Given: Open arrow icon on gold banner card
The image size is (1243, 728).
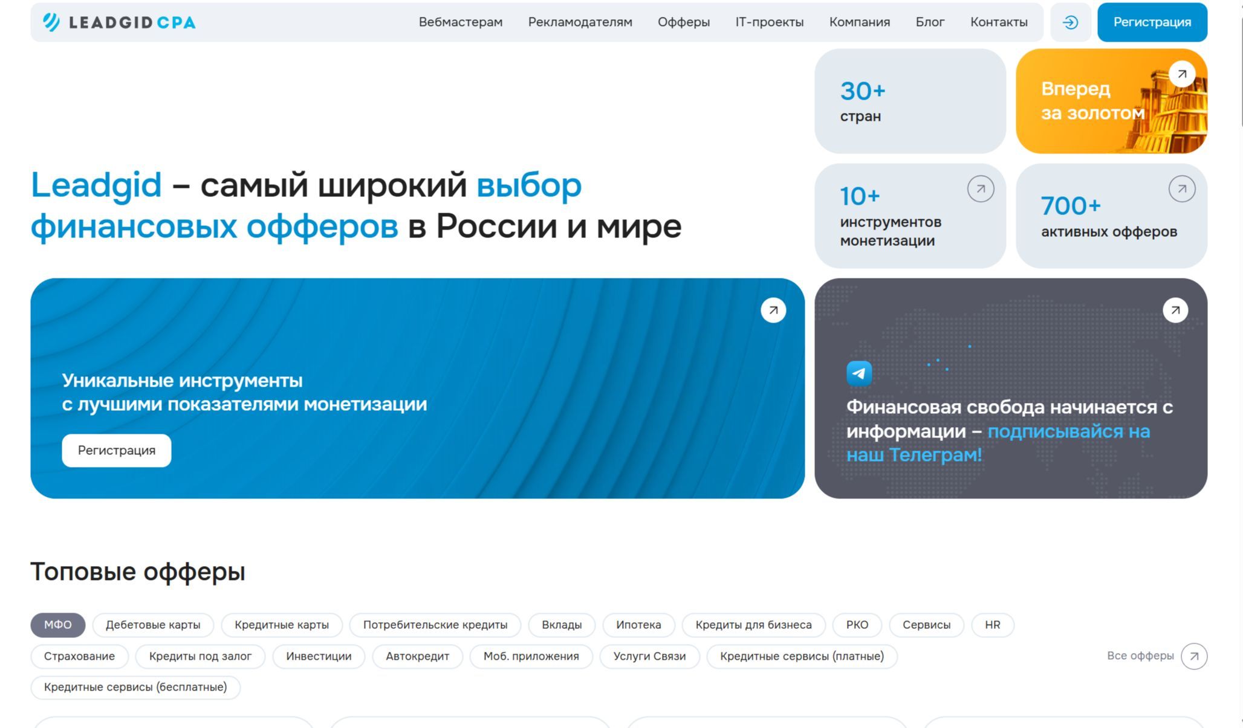Looking at the screenshot, I should [x=1181, y=74].
